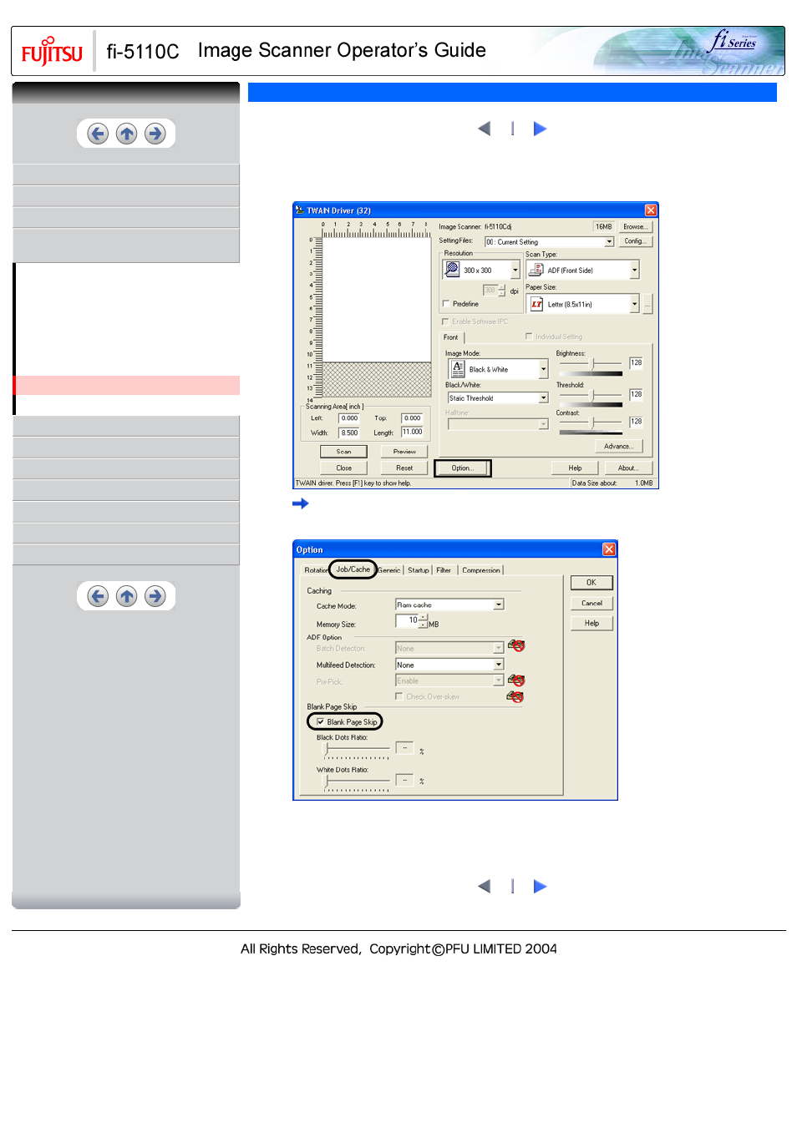Toggle the Predefine checkbox
The width and height of the screenshot is (797, 1128).
click(x=446, y=304)
